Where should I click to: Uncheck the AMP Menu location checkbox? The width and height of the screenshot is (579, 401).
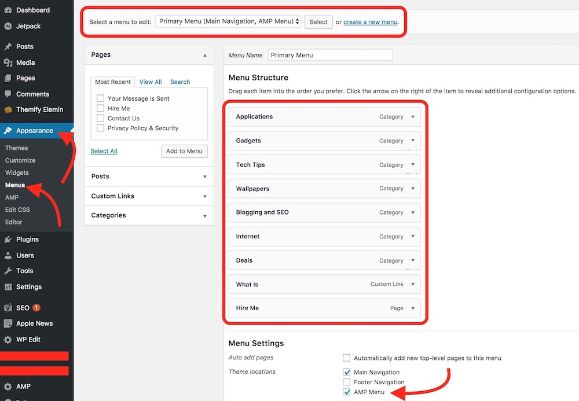[347, 392]
